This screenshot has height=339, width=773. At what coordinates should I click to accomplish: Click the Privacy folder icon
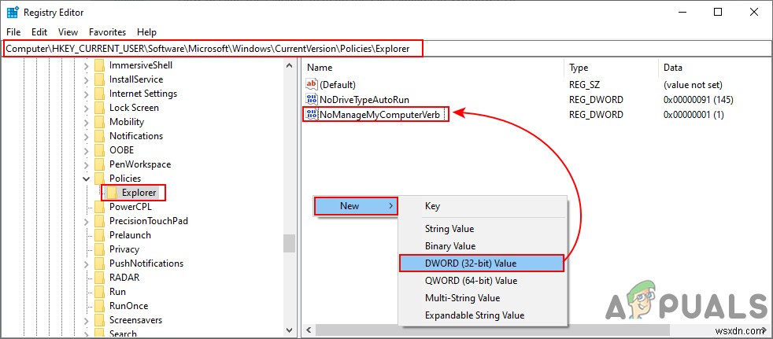(100, 249)
